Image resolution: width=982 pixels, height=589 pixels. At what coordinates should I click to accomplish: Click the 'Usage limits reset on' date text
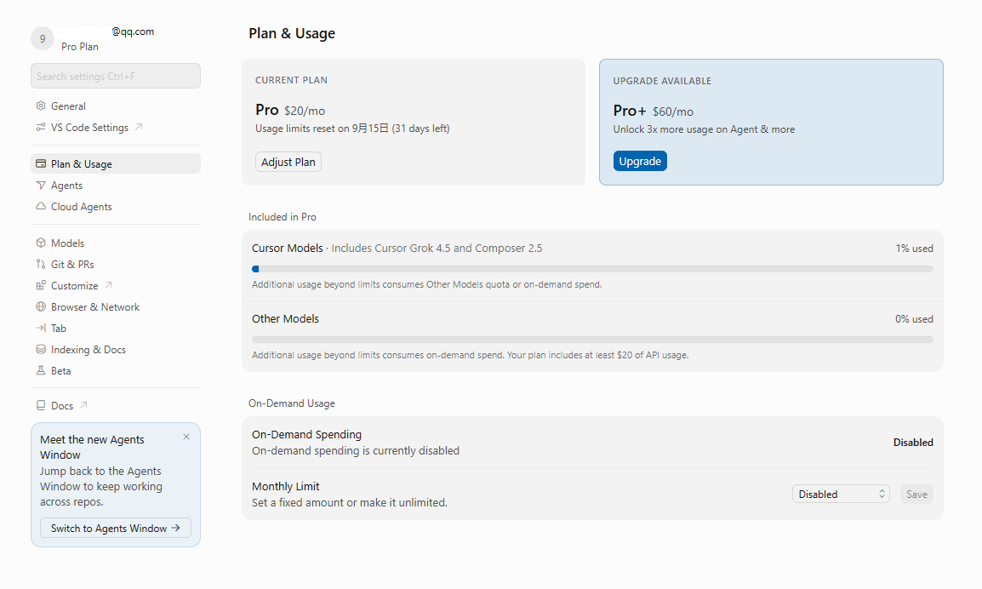click(352, 129)
